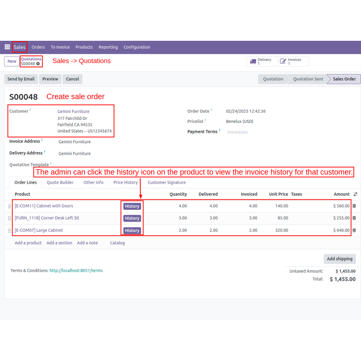Delete the Large Cabinet order line
361x361 pixels.
[355, 230]
